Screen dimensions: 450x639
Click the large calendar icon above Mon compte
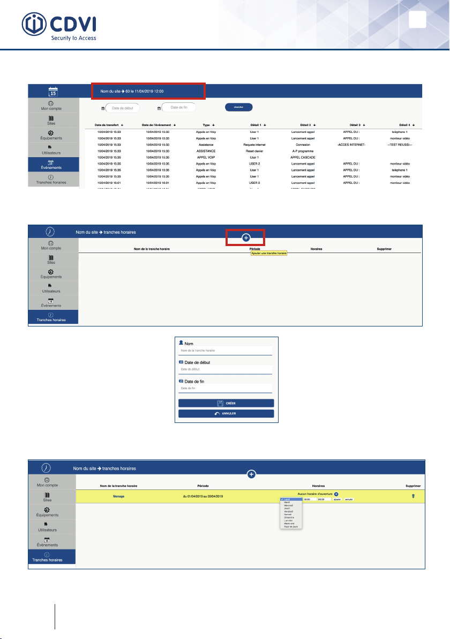[53, 91]
